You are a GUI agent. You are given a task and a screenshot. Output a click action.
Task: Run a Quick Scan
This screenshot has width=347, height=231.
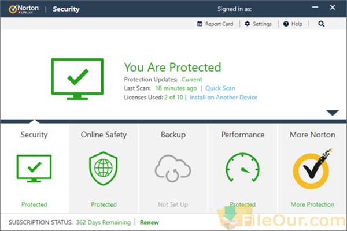tap(221, 88)
